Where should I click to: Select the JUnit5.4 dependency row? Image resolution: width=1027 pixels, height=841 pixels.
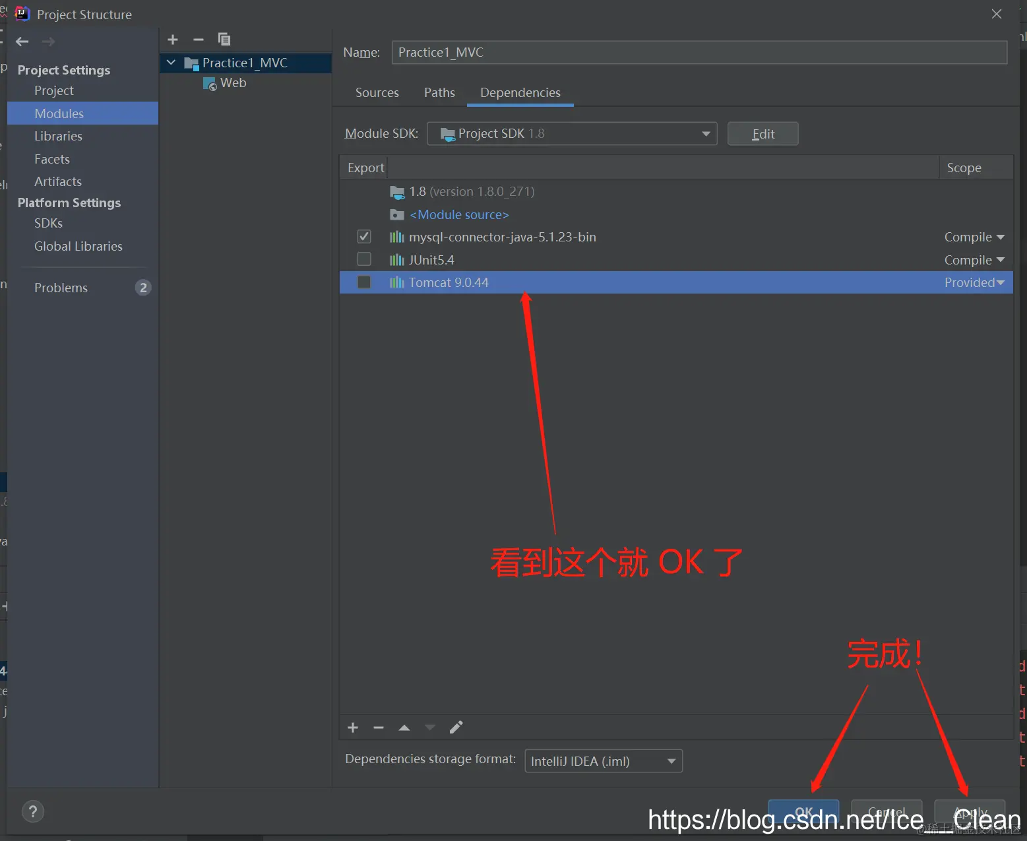tap(676, 260)
